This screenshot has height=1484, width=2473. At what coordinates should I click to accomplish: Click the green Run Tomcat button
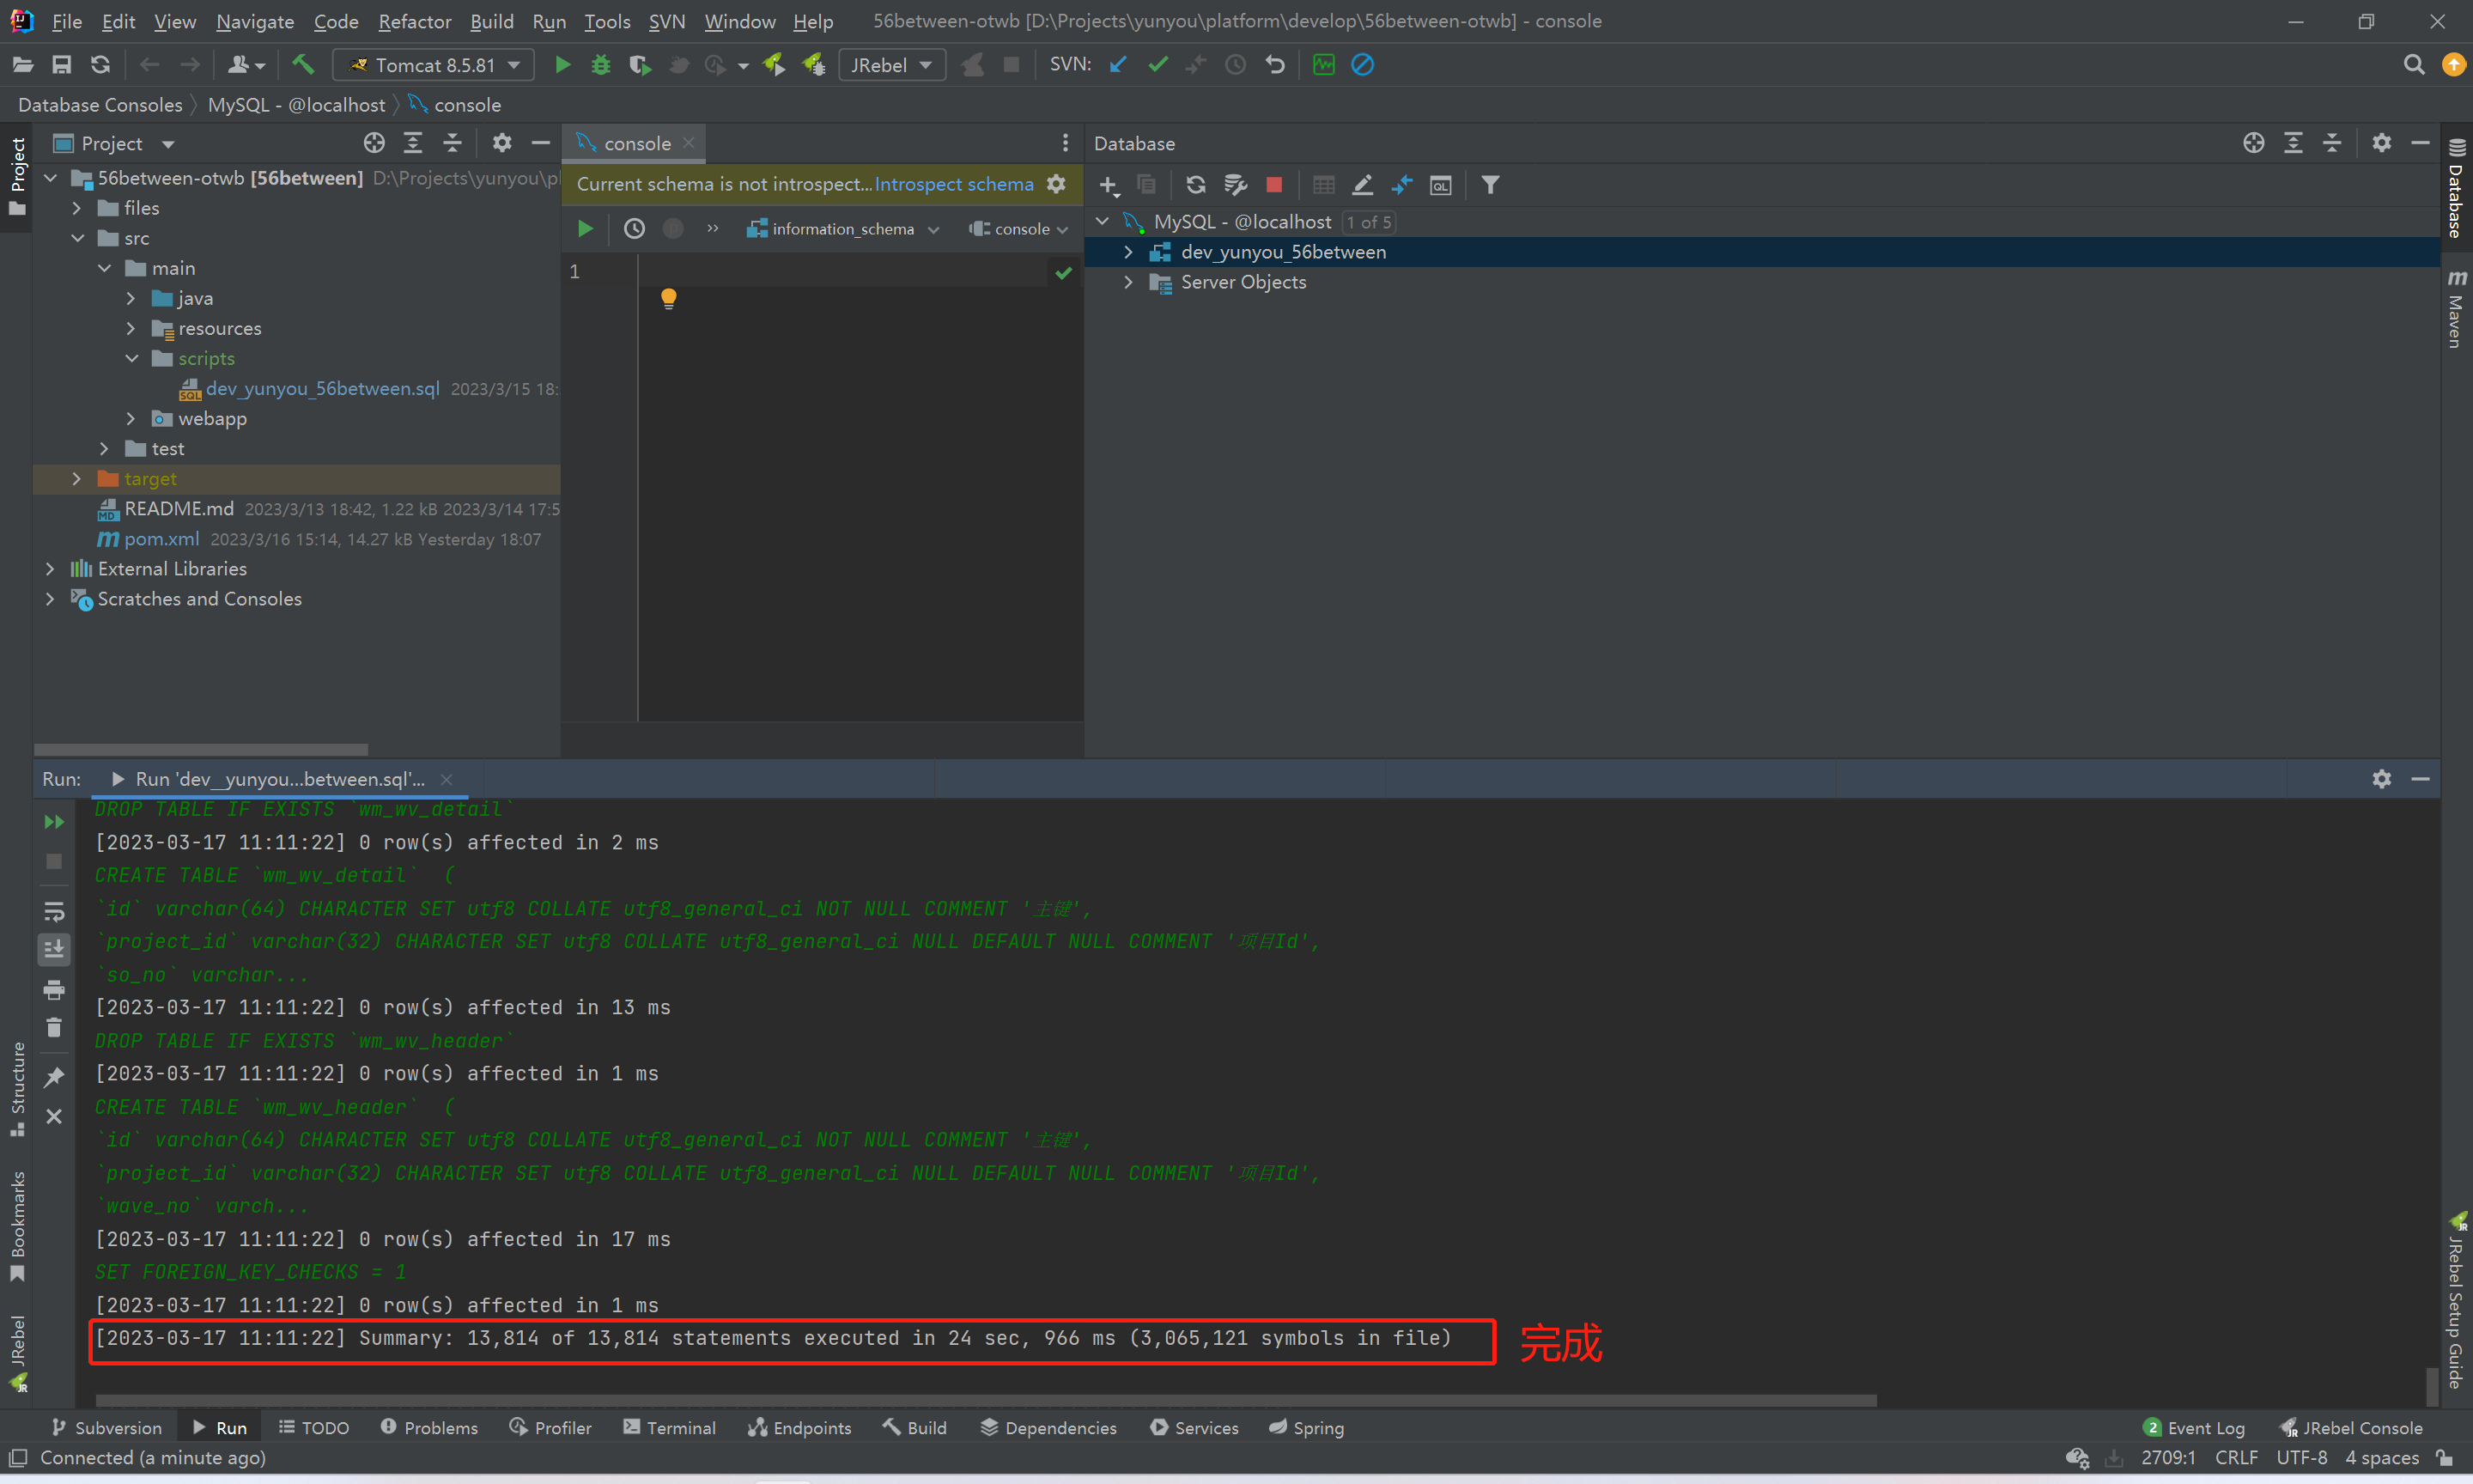click(x=562, y=65)
